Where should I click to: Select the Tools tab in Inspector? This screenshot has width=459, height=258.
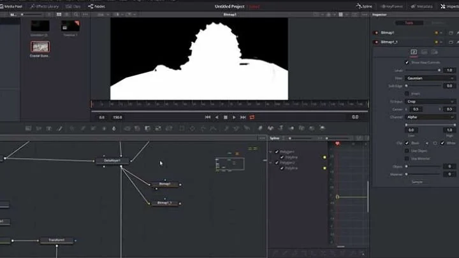(409, 23)
